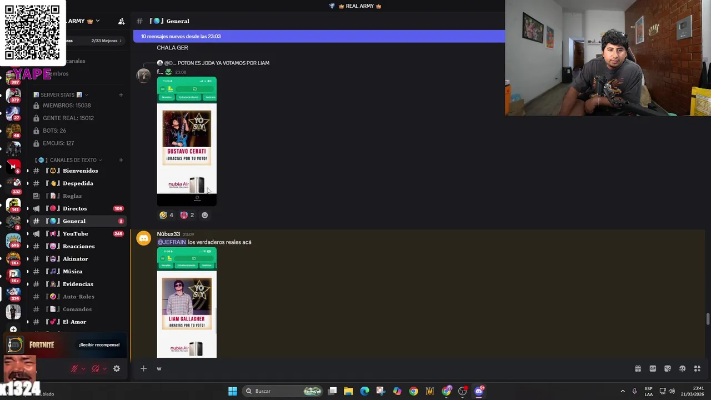Open the gift Nitro icon in message bar
Screen dimensions: 711x400
pos(638,368)
